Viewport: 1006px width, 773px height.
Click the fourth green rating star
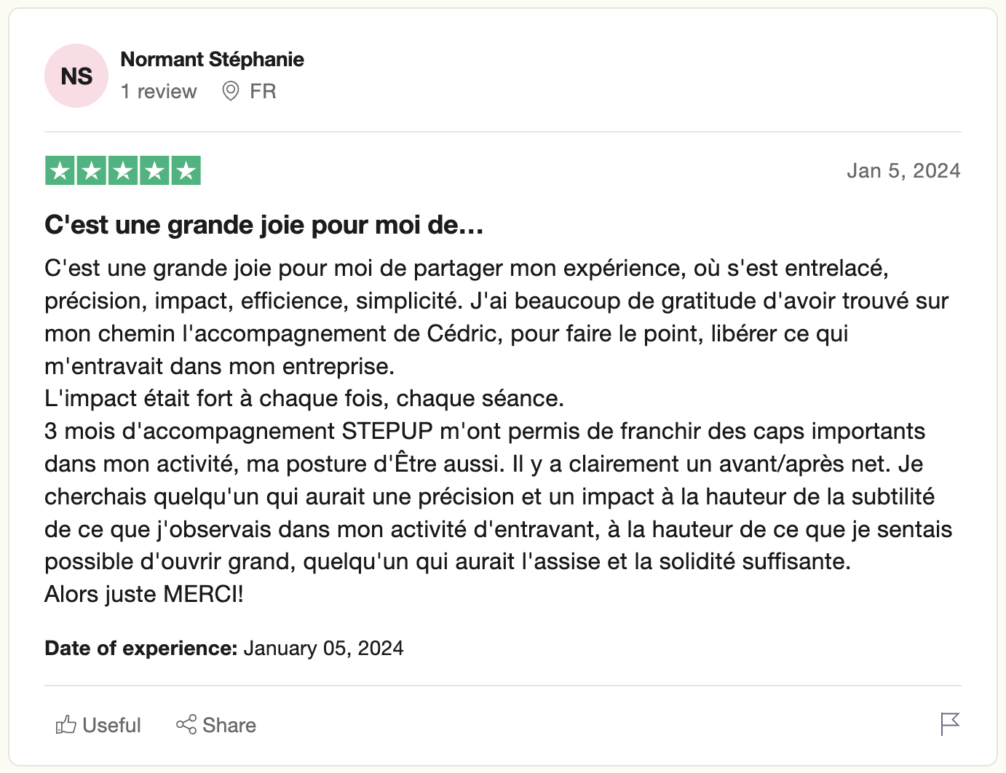tap(154, 171)
